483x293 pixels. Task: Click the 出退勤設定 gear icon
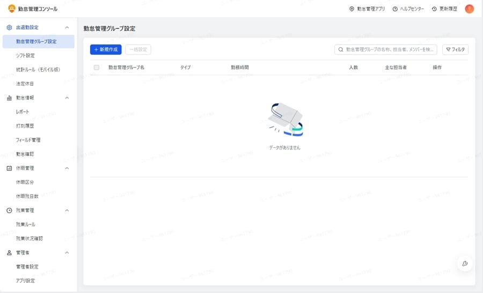pos(9,27)
